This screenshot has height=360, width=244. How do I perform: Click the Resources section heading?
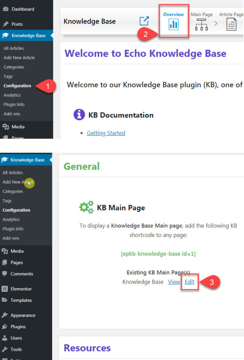(x=87, y=348)
